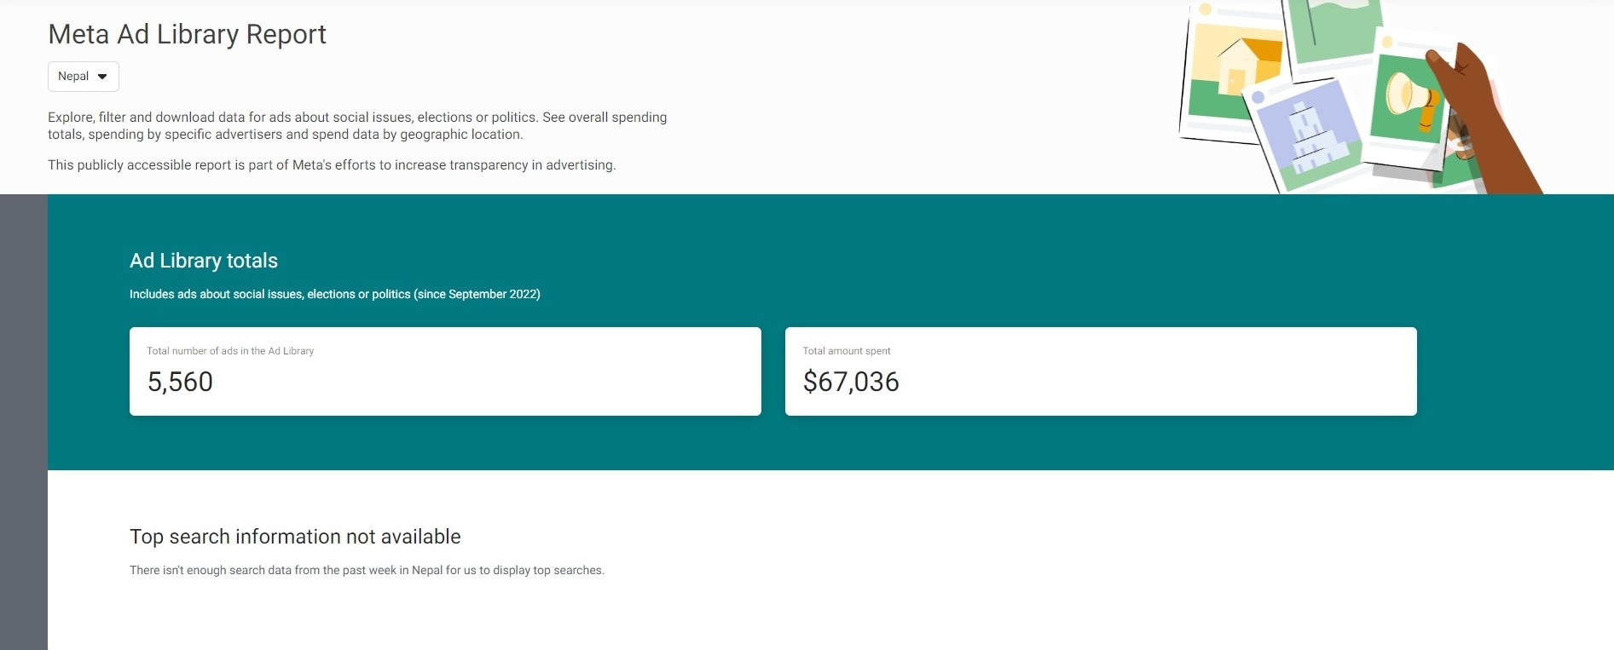Select the Total amount spent card
The width and height of the screenshot is (1614, 650).
1101,371
